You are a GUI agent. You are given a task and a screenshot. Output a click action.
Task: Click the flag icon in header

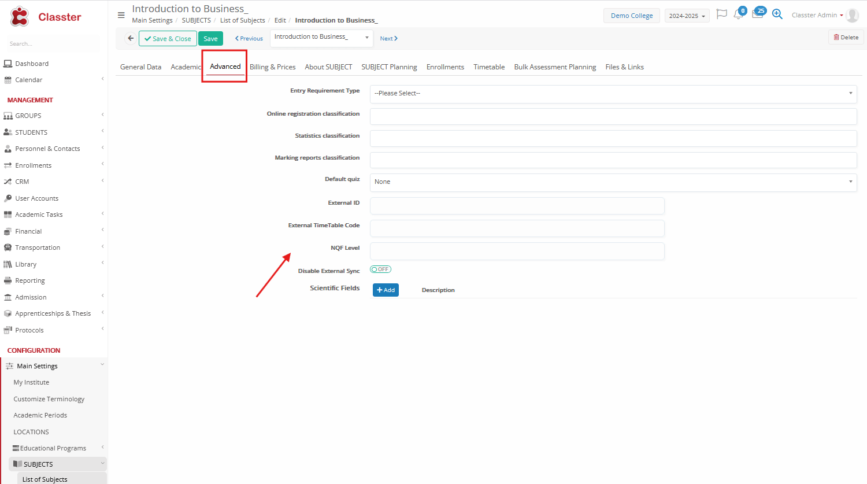click(x=721, y=14)
